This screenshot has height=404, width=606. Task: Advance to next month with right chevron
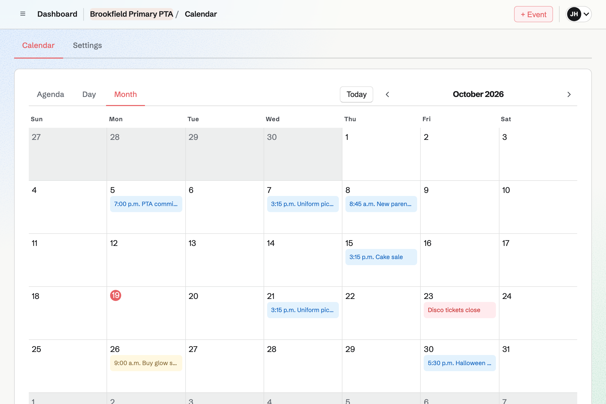click(x=569, y=94)
